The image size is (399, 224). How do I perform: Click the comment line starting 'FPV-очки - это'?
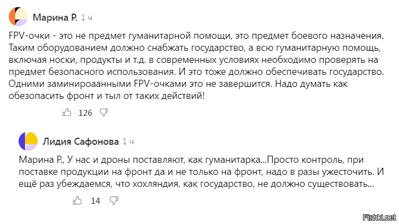click(196, 36)
